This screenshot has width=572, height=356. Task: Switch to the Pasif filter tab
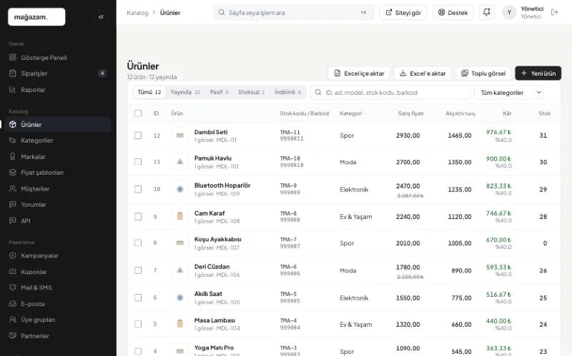(219, 92)
